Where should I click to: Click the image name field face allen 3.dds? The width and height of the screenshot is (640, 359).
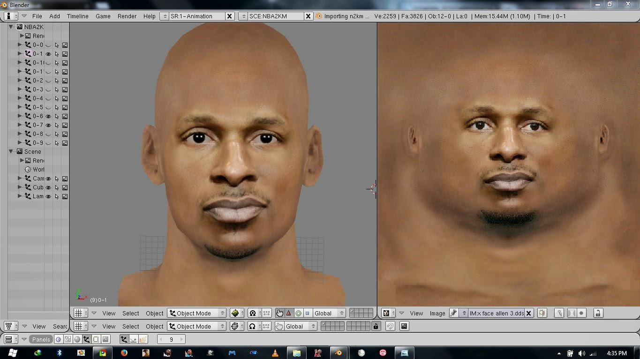[x=497, y=313]
